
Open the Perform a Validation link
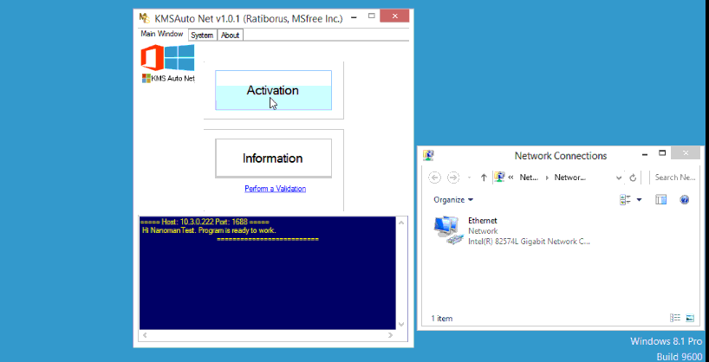[276, 189]
